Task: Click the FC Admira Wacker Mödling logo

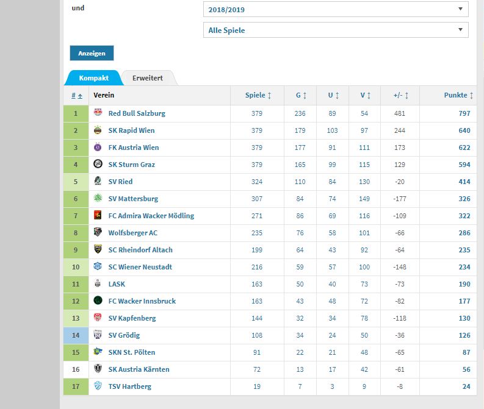Action: [98, 215]
